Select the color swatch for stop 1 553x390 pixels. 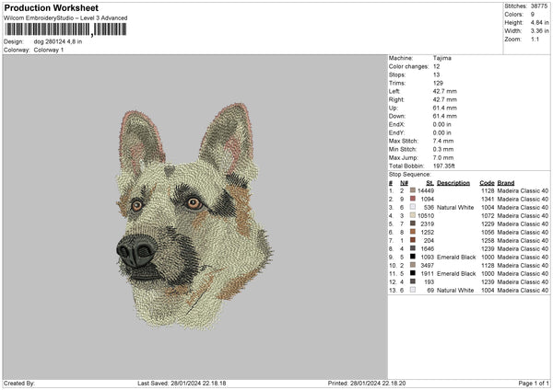(412, 190)
